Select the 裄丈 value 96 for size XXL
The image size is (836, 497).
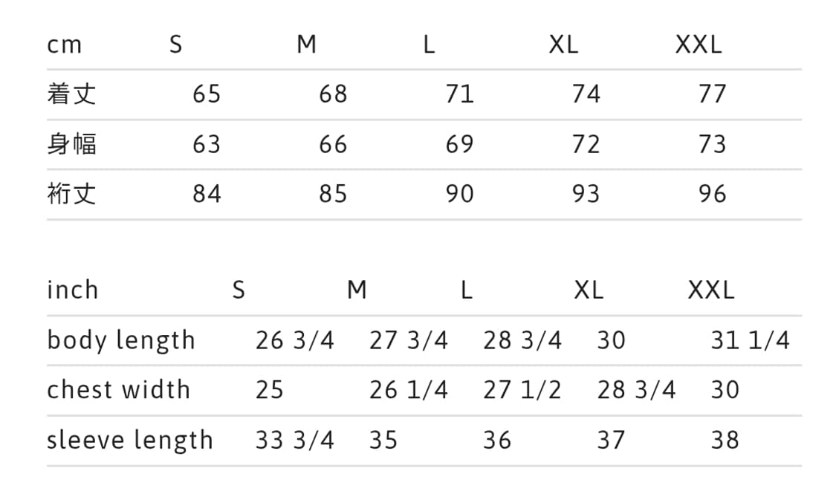(x=712, y=194)
